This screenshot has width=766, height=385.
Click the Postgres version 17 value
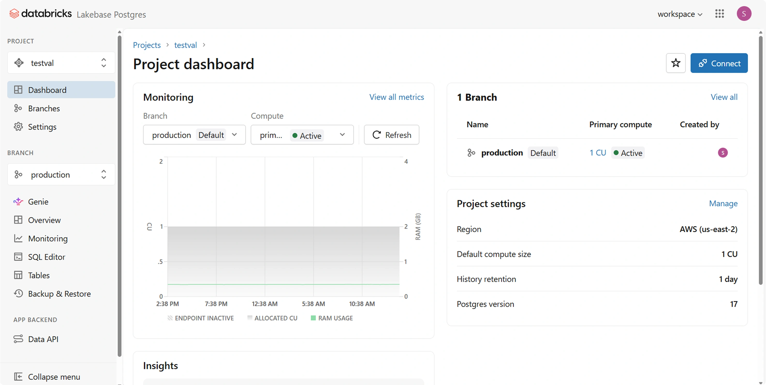pyautogui.click(x=734, y=304)
